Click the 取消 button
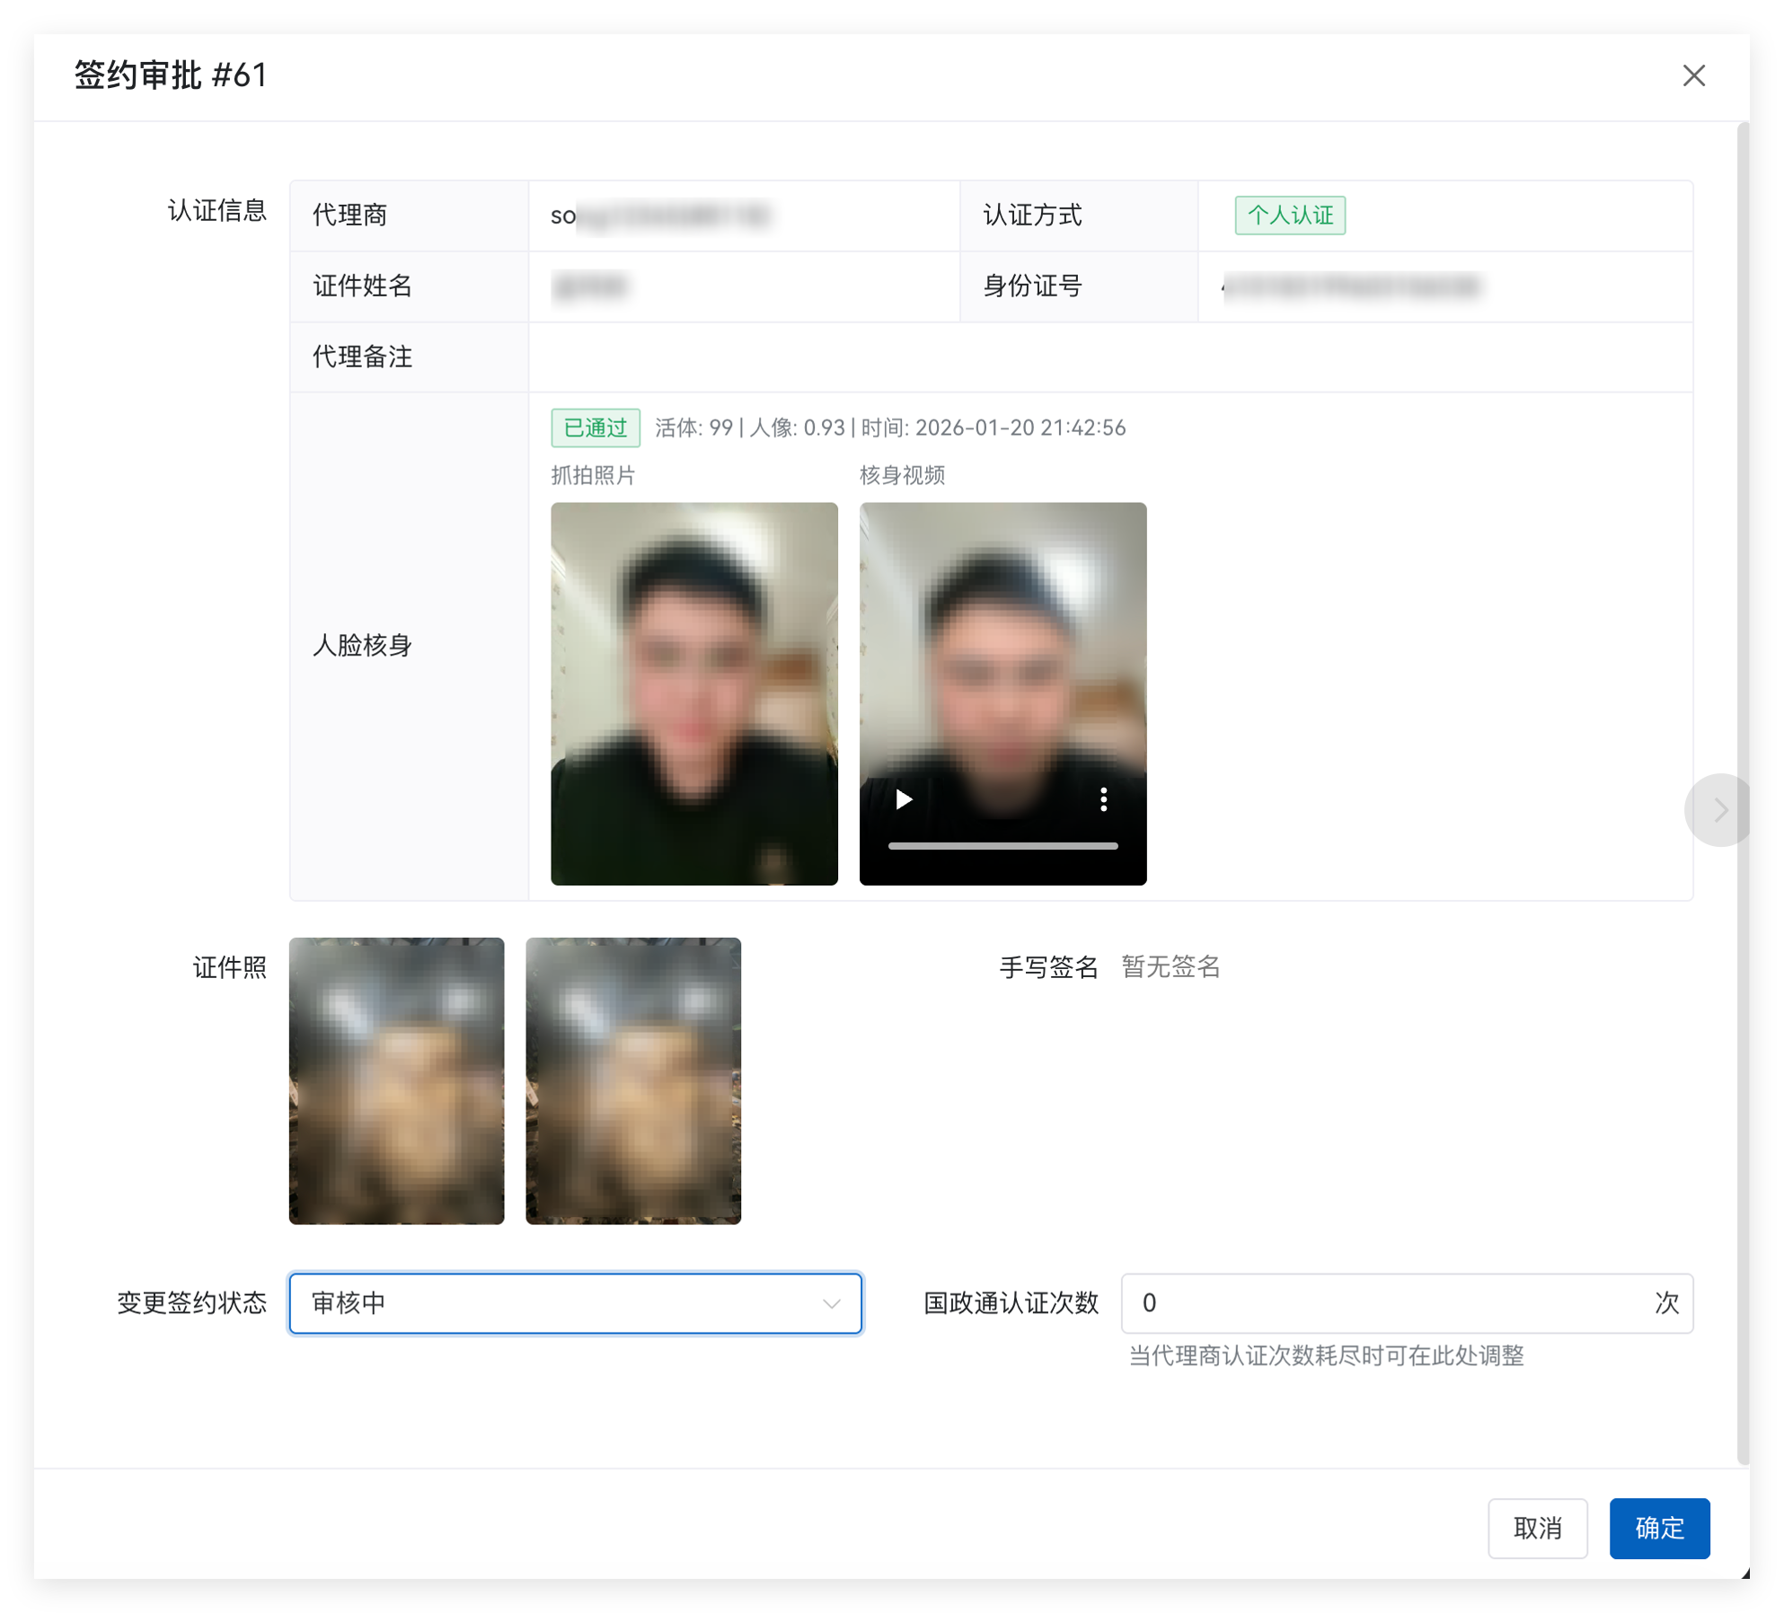Screen dimensions: 1784x1613 click(x=1537, y=1528)
